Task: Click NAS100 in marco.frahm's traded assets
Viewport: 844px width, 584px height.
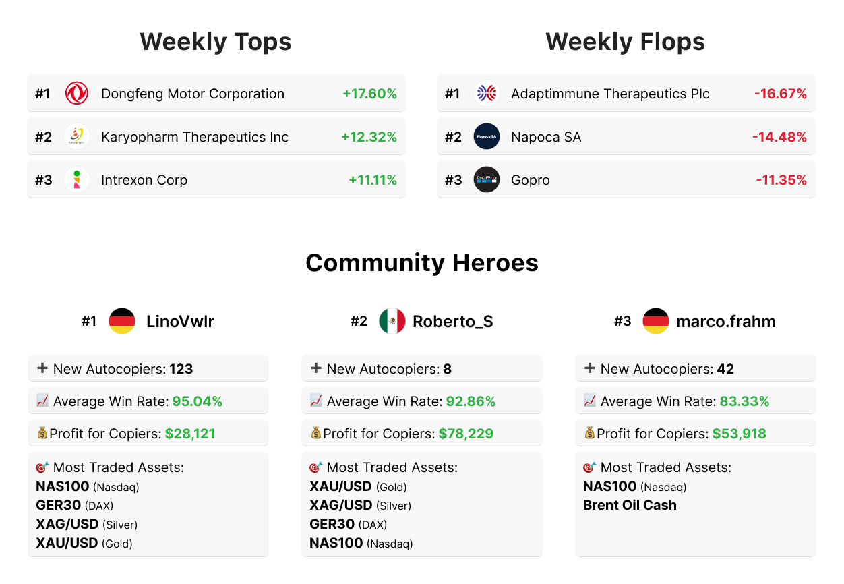Action: (x=610, y=486)
